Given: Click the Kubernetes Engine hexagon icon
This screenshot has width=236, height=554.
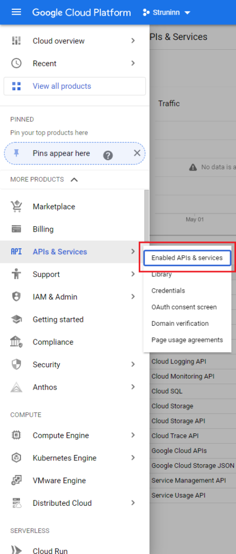Looking at the screenshot, I should pyautogui.click(x=16, y=458).
